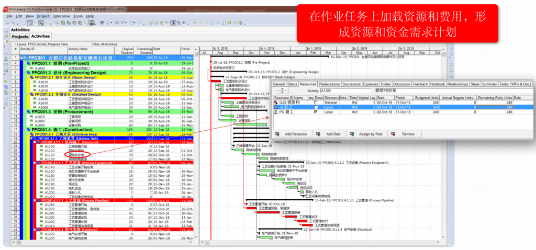
Task: Collapse FPC001.1 前期 (Pre-Project) group
Action: (x=25, y=63)
